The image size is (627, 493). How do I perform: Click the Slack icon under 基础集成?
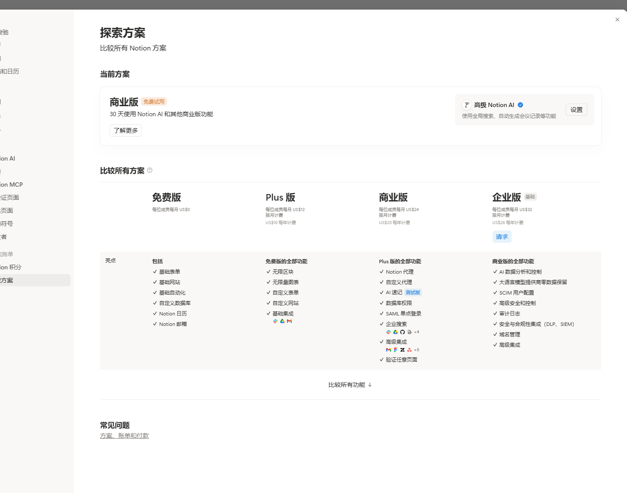click(275, 321)
